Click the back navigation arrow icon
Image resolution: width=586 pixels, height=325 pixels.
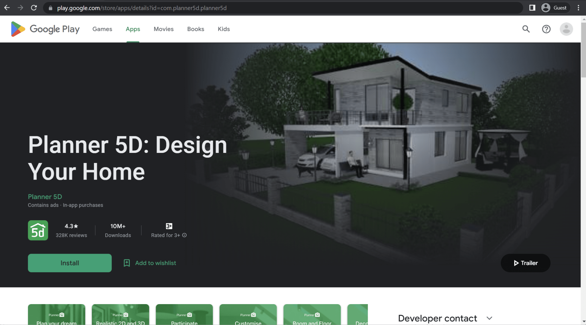[x=8, y=8]
